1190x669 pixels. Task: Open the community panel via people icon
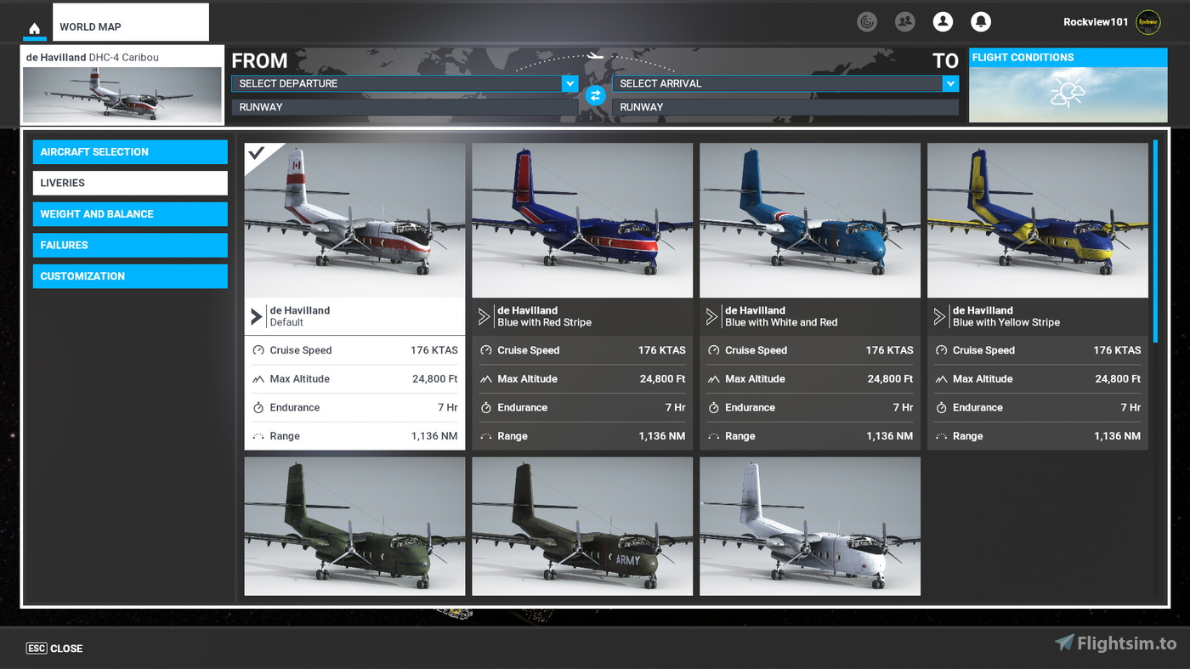[904, 21]
